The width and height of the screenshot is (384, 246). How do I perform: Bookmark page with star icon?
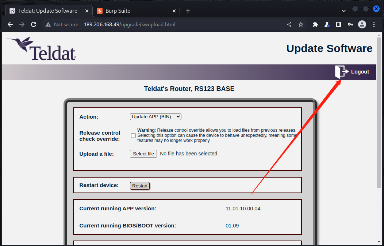(x=301, y=24)
